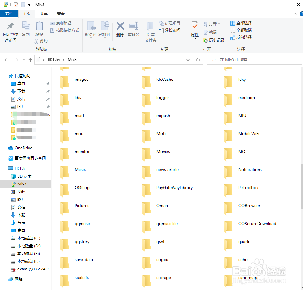
Task: Click History (历史记录) button
Action: [214, 40]
